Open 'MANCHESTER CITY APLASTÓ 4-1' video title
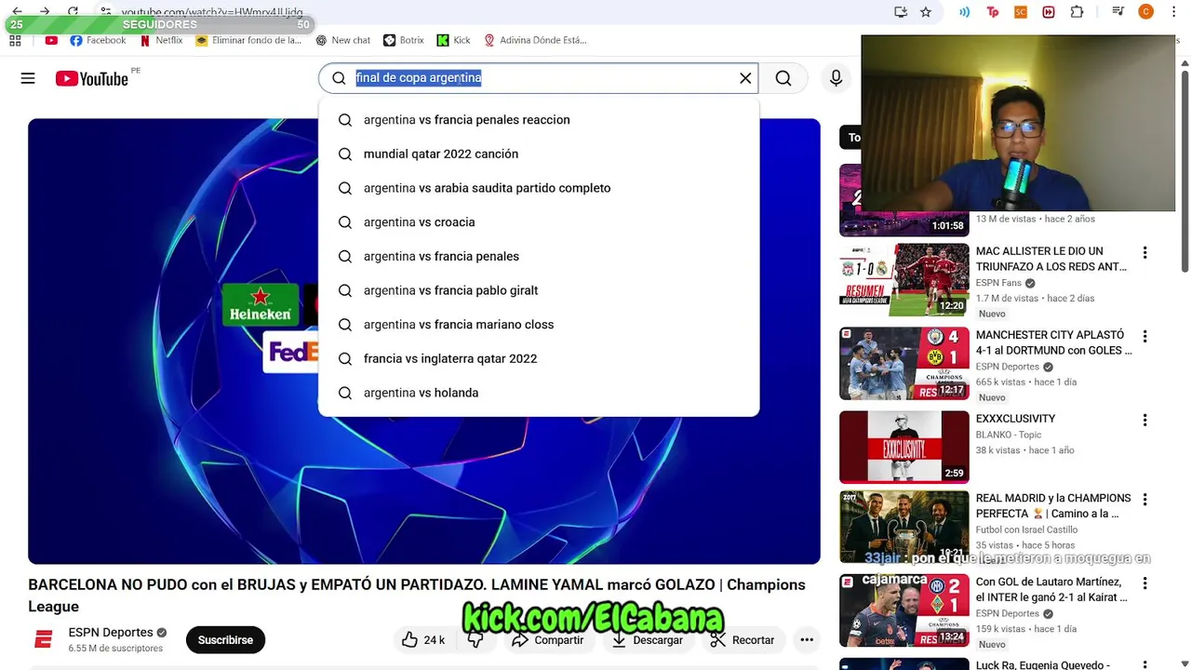The width and height of the screenshot is (1191, 670). [1053, 342]
